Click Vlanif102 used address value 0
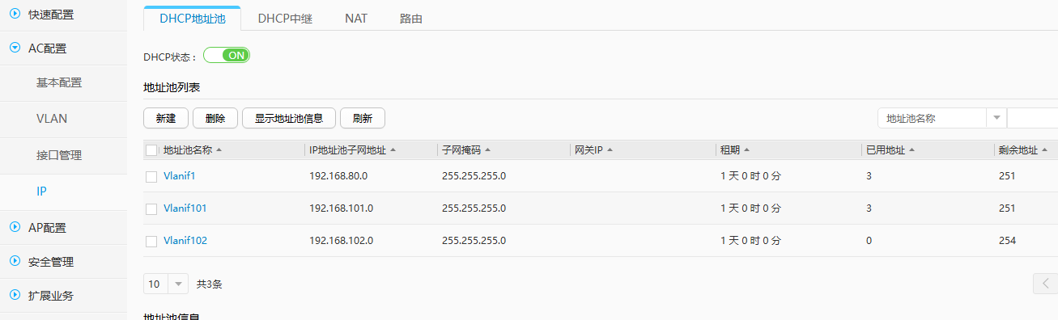The width and height of the screenshot is (1058, 320). (x=869, y=240)
